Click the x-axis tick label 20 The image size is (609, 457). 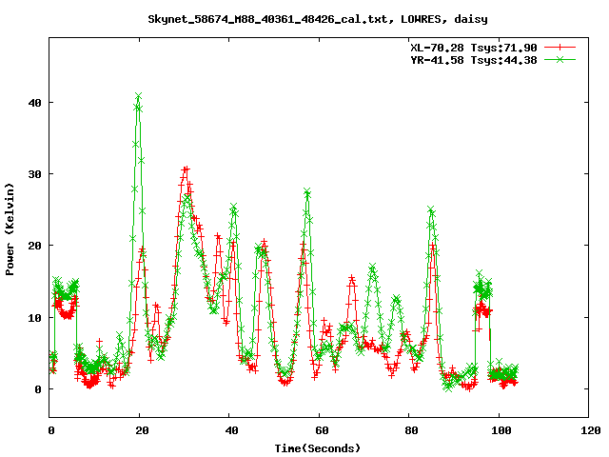click(142, 430)
